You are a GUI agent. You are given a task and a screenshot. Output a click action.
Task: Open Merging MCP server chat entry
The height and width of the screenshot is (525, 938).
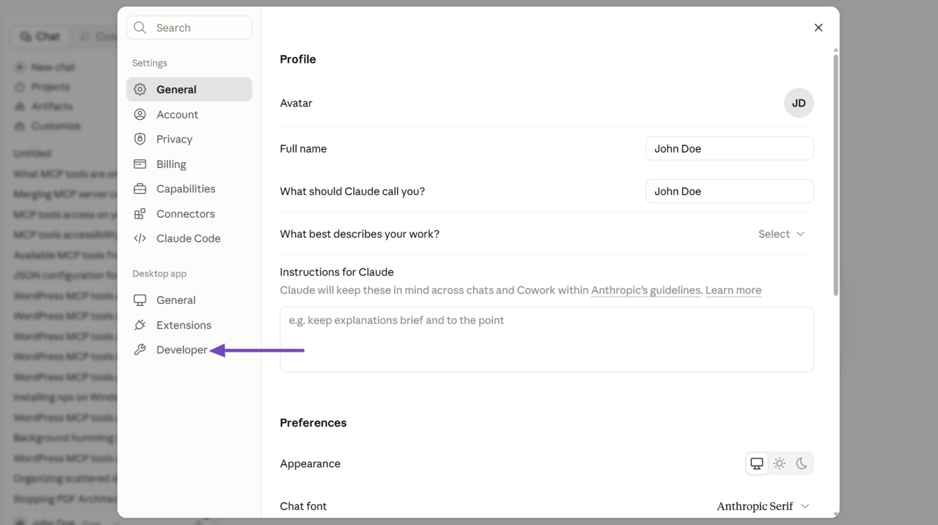65,194
